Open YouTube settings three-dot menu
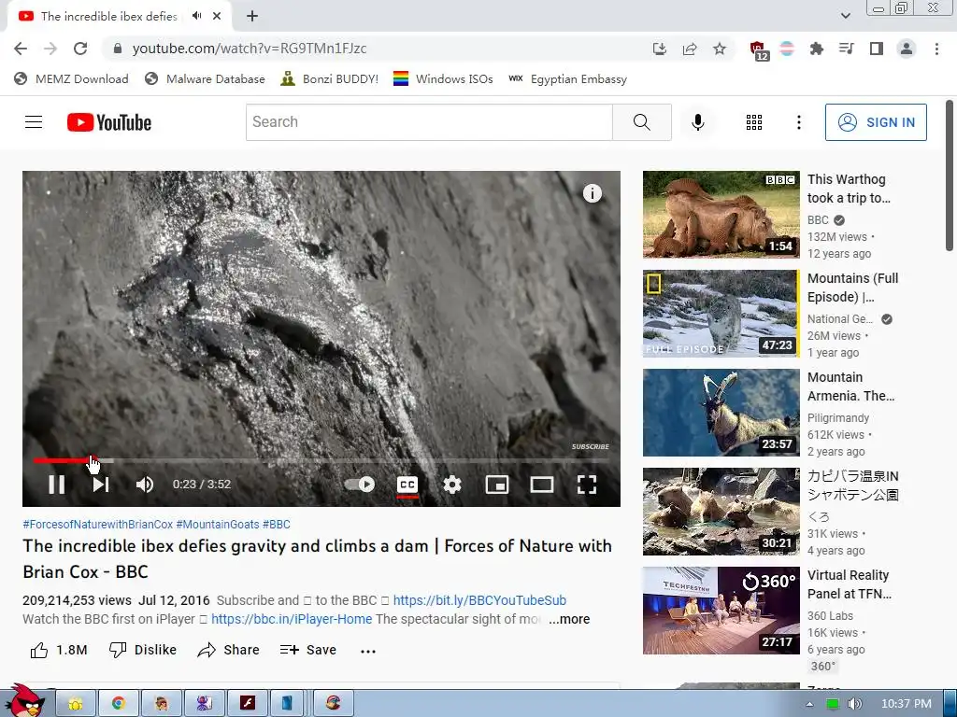The height and width of the screenshot is (717, 957). [798, 122]
